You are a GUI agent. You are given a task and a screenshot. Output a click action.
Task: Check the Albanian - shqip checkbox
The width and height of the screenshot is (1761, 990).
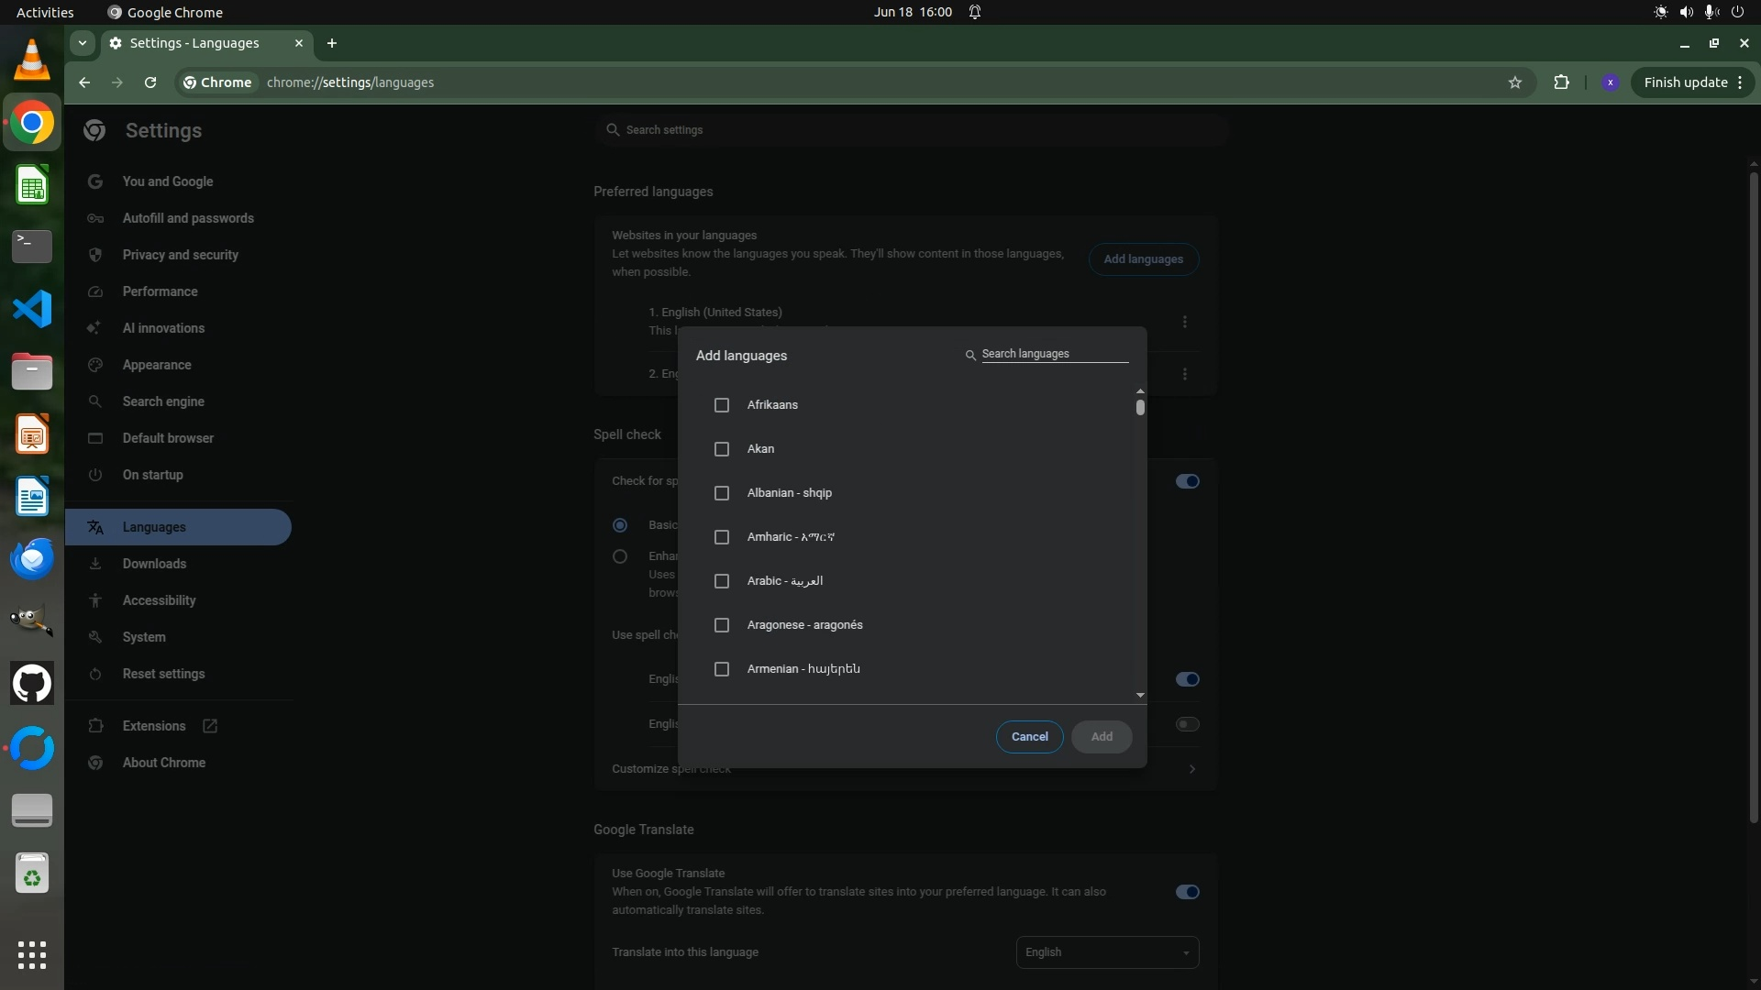(x=722, y=493)
